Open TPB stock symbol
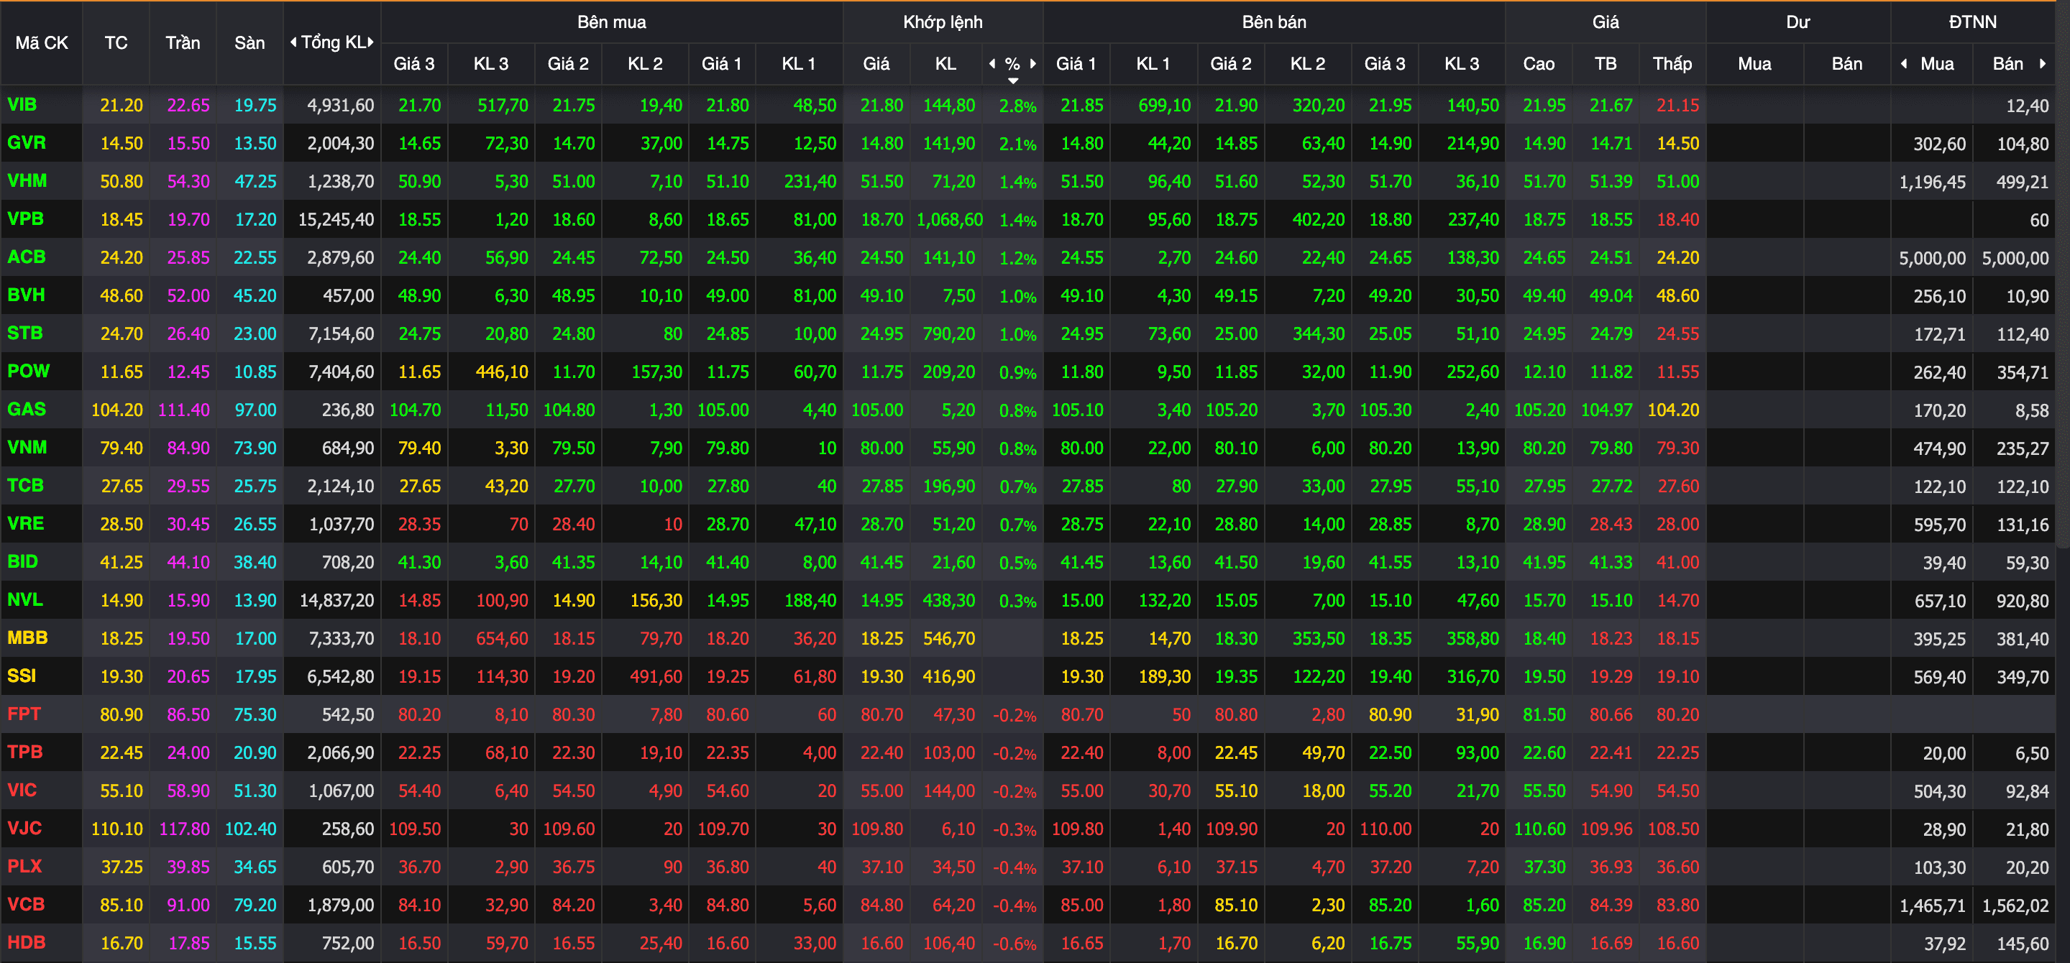This screenshot has height=963, width=2070. tap(25, 752)
